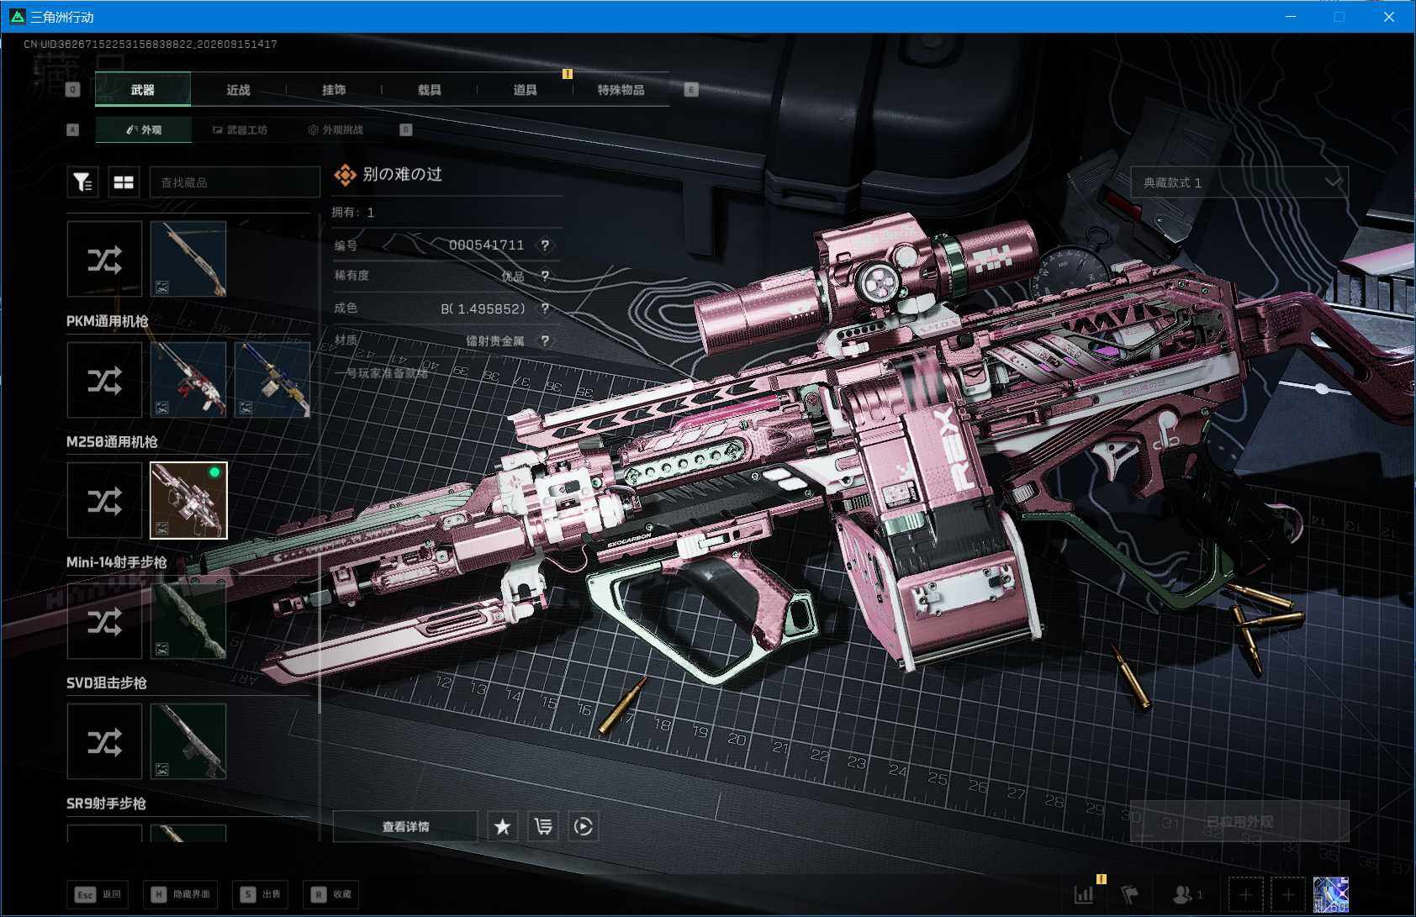Click the material value 镭射贵金属
The height and width of the screenshot is (917, 1416).
pos(495,340)
